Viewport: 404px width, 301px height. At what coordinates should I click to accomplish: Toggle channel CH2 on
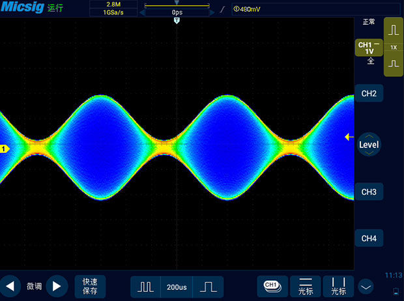[x=369, y=94]
